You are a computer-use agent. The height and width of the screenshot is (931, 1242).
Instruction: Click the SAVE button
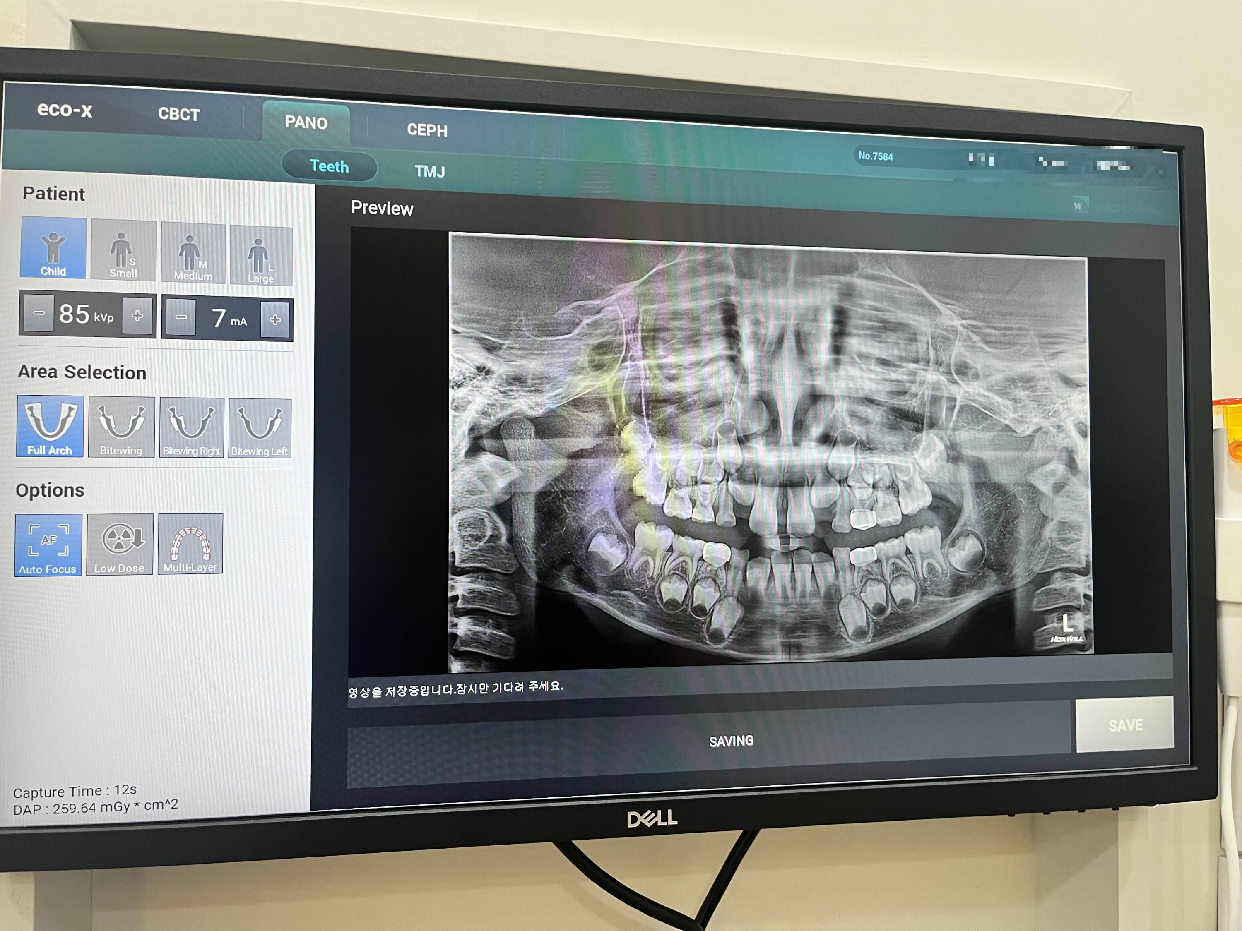pos(1125,725)
